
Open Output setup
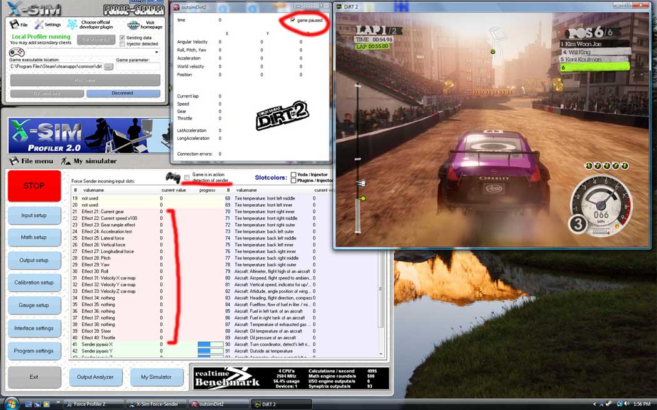(x=34, y=260)
